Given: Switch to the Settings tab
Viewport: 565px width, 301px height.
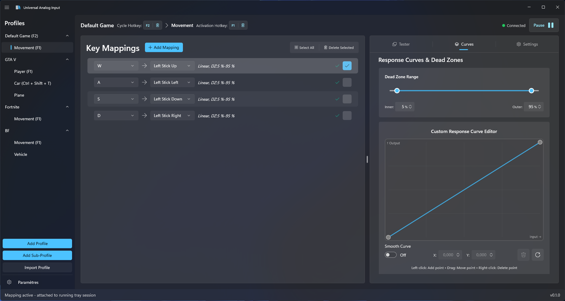Looking at the screenshot, I should 527,44.
